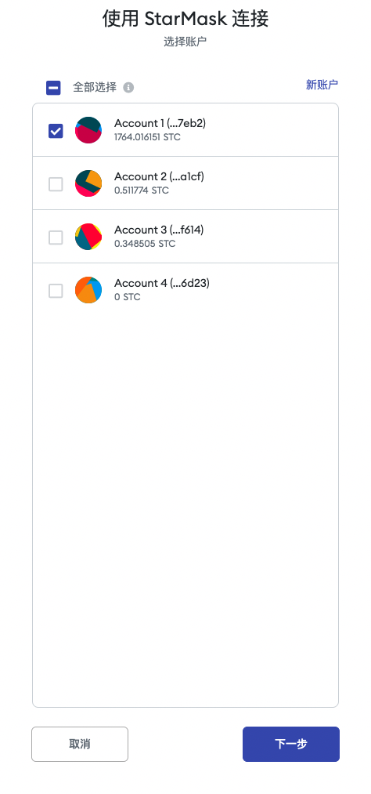Enable the Account 3 checkbox
371x794 pixels.
56,237
